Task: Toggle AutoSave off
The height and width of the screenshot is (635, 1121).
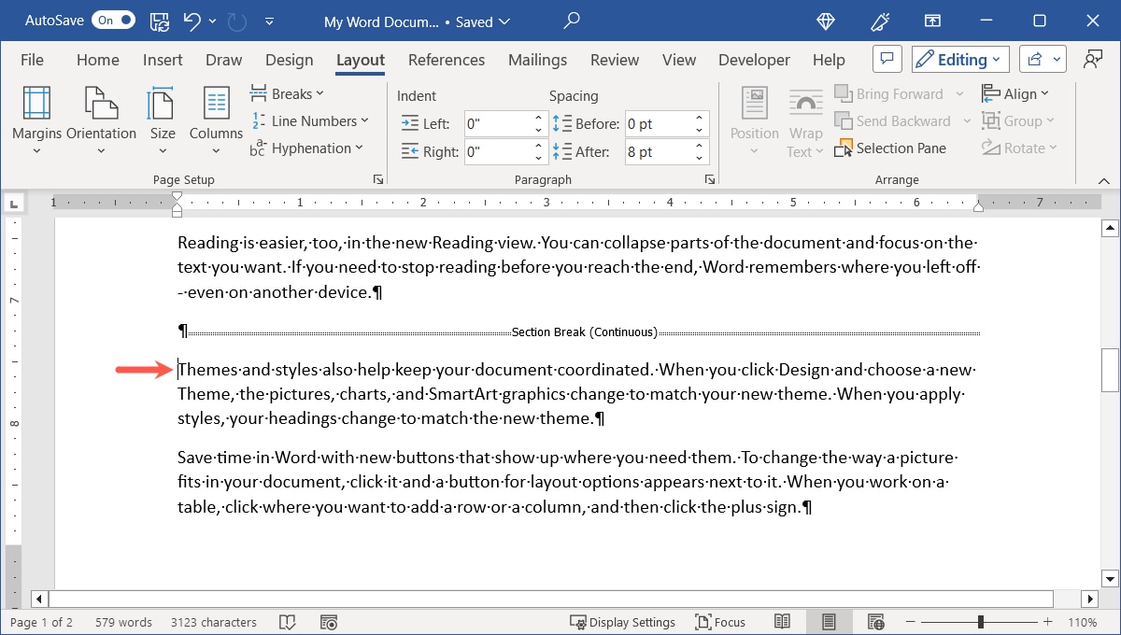Action: [112, 19]
